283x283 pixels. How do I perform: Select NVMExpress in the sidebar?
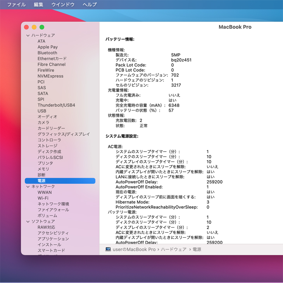point(50,76)
